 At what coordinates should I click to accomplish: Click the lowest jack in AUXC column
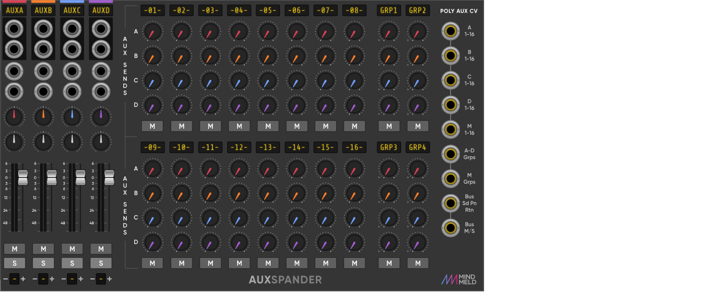(72, 91)
